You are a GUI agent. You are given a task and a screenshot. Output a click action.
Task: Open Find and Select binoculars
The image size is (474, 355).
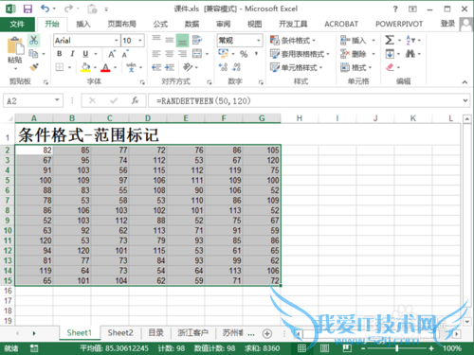[410, 54]
